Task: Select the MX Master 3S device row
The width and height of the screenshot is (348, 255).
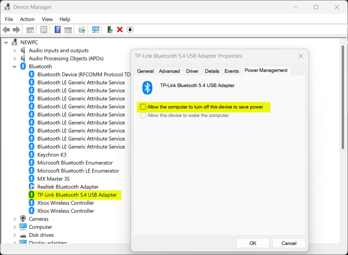Action: pyautogui.click(x=49, y=179)
